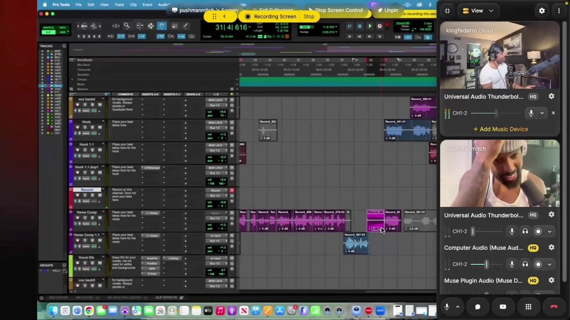Open Muse settings gear at top
This screenshot has height=320, width=570.
click(x=542, y=11)
